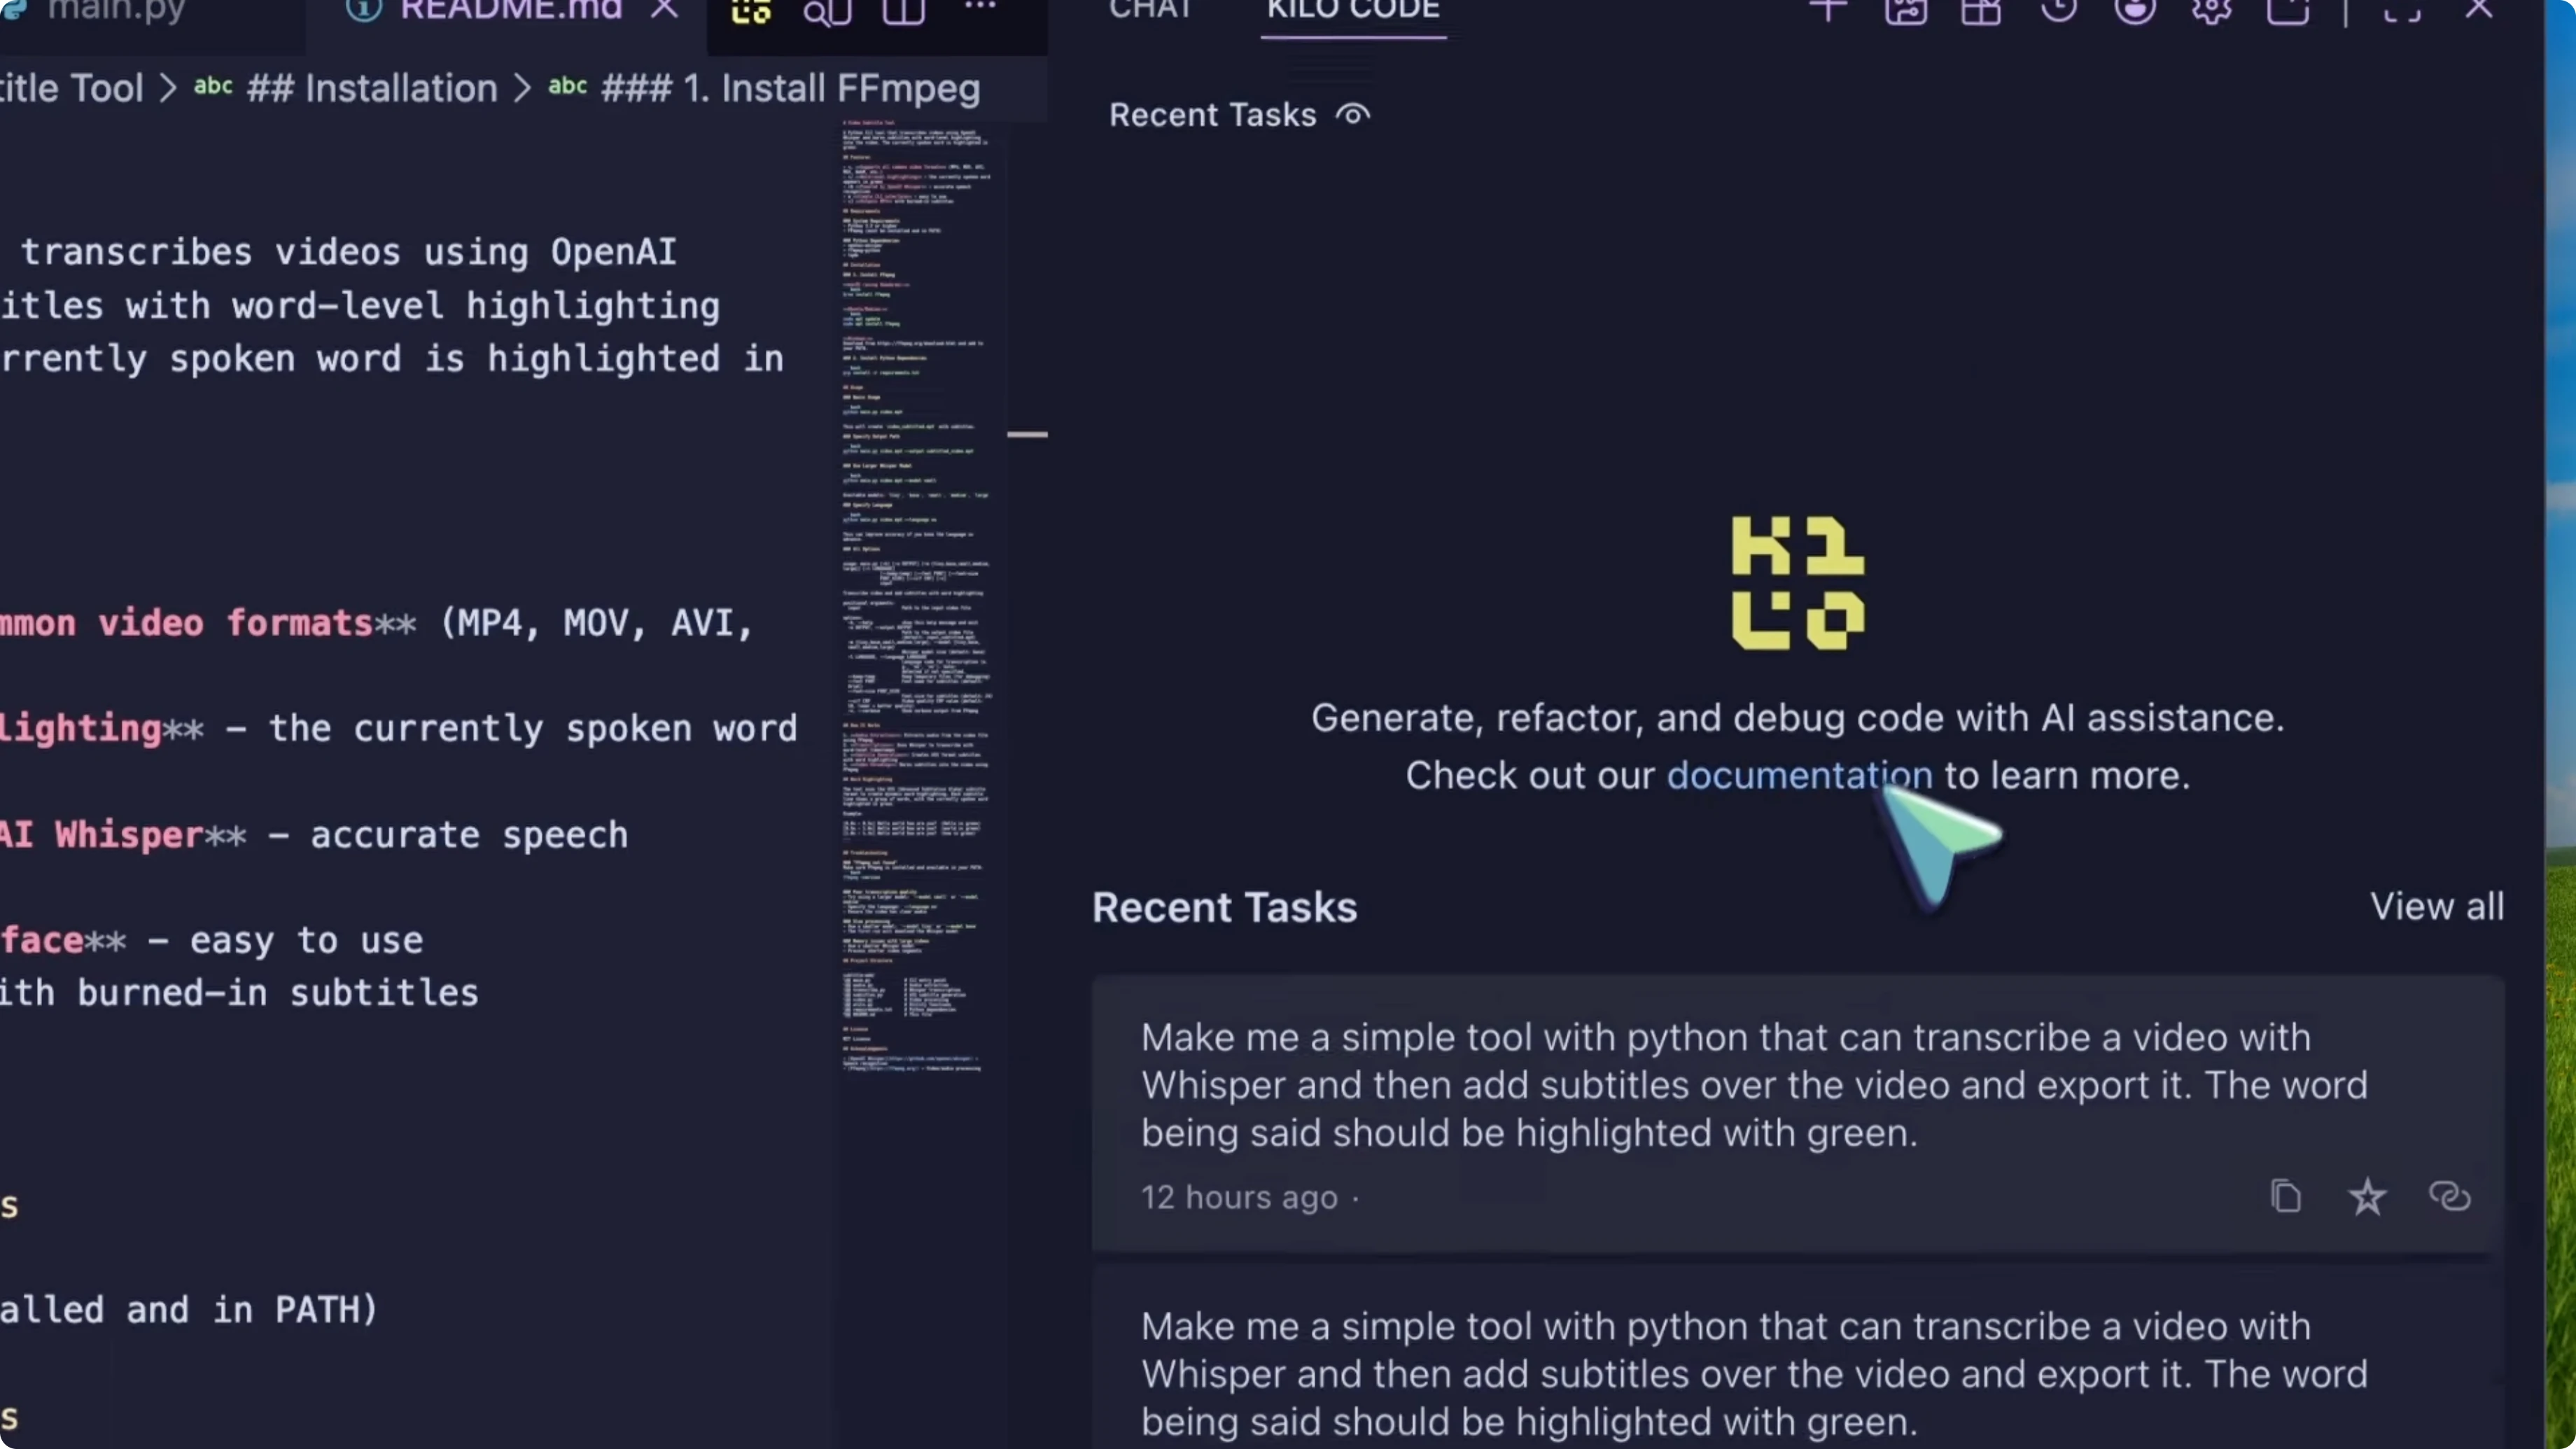
Task: Toggle Recent Tasks visibility eye icon
Action: pos(1353,115)
